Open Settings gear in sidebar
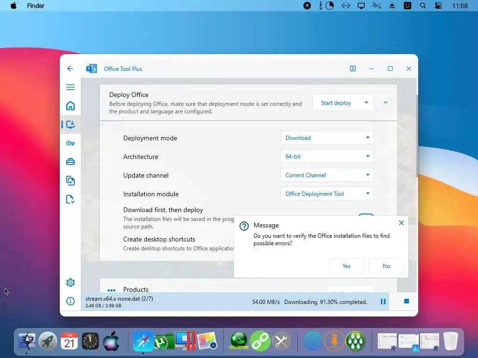Viewport: 478px width, 358px height. (70, 282)
